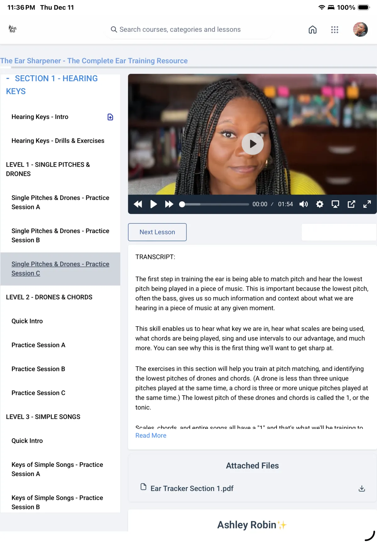Click the TRANSCRIPT: label
The width and height of the screenshot is (377, 543).
point(155,257)
